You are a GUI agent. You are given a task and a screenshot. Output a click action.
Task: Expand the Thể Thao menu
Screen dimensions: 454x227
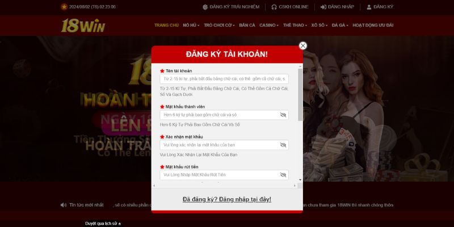295,25
